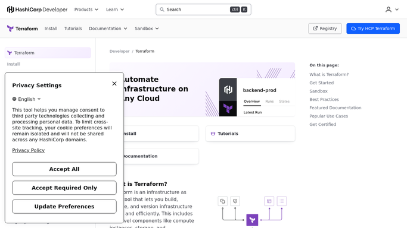Click the purple Terraform square in the diagram
Viewport: 407px width, 228px height.
252,220
